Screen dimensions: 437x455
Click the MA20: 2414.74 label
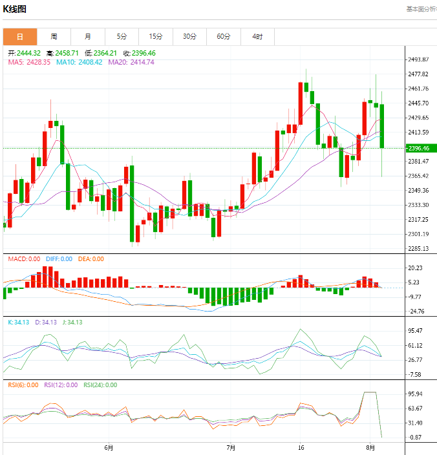pyautogui.click(x=131, y=62)
